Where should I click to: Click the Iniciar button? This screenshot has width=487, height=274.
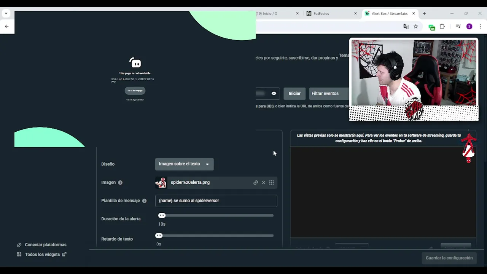pos(294,93)
